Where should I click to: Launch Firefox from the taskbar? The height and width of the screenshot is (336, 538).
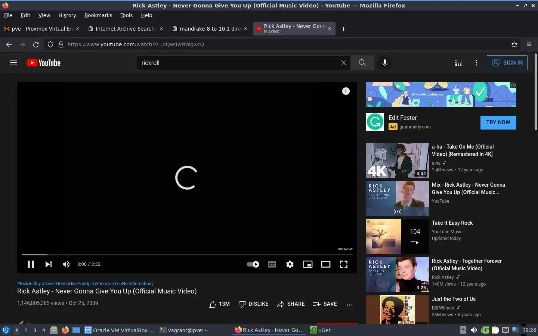point(65,330)
